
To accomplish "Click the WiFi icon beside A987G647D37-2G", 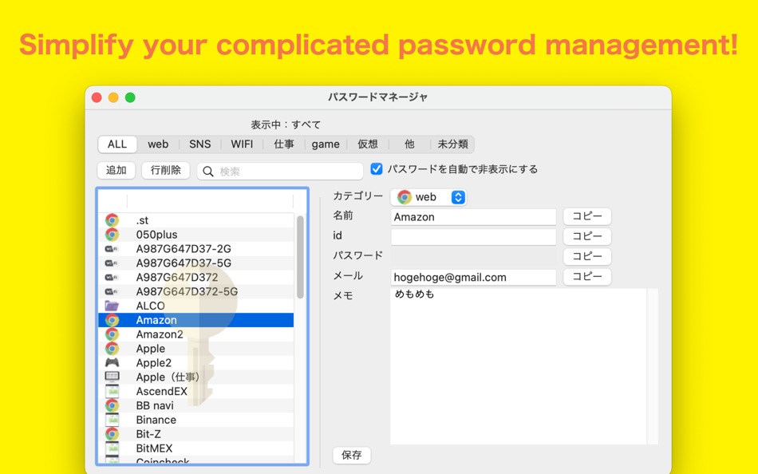I will point(113,248).
